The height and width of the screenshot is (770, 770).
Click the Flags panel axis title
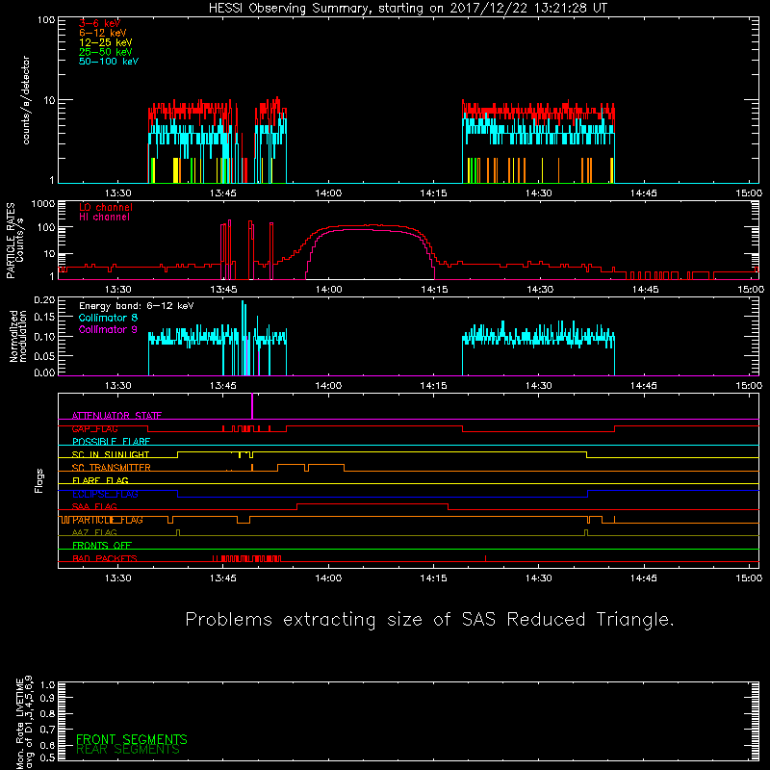pos(39,480)
